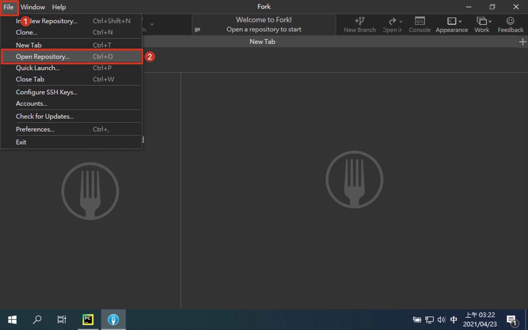Click the volume speaker tray icon
Image resolution: width=528 pixels, height=330 pixels.
[x=442, y=320]
